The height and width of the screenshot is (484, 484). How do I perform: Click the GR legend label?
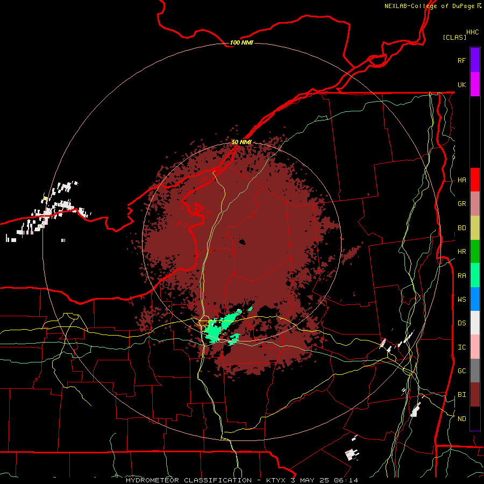[461, 204]
